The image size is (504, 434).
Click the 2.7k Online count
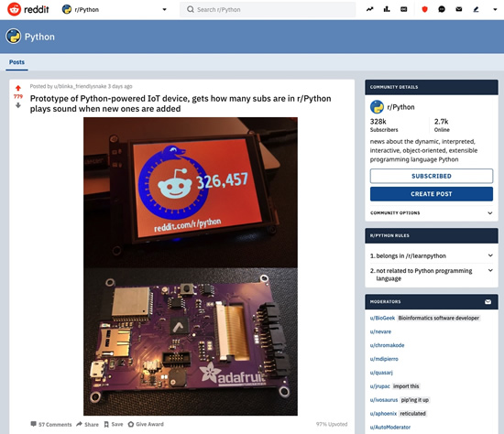click(x=442, y=125)
